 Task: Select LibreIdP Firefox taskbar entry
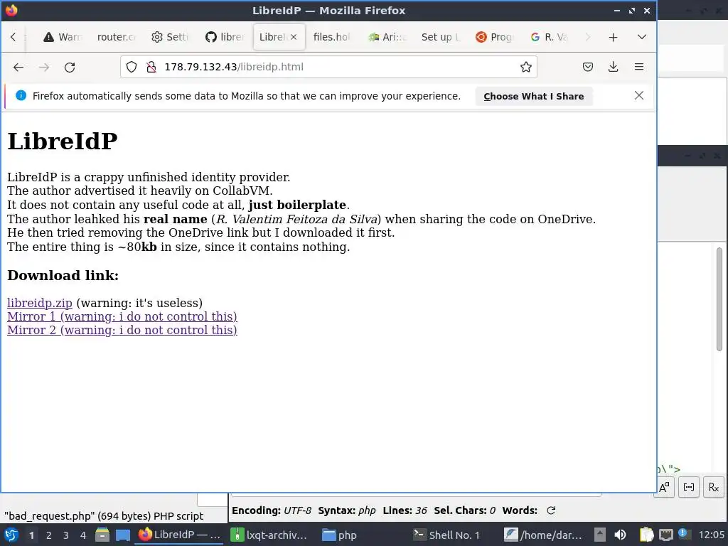179,535
